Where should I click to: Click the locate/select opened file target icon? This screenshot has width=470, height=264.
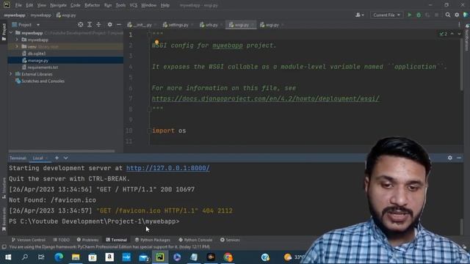pyautogui.click(x=80, y=24)
